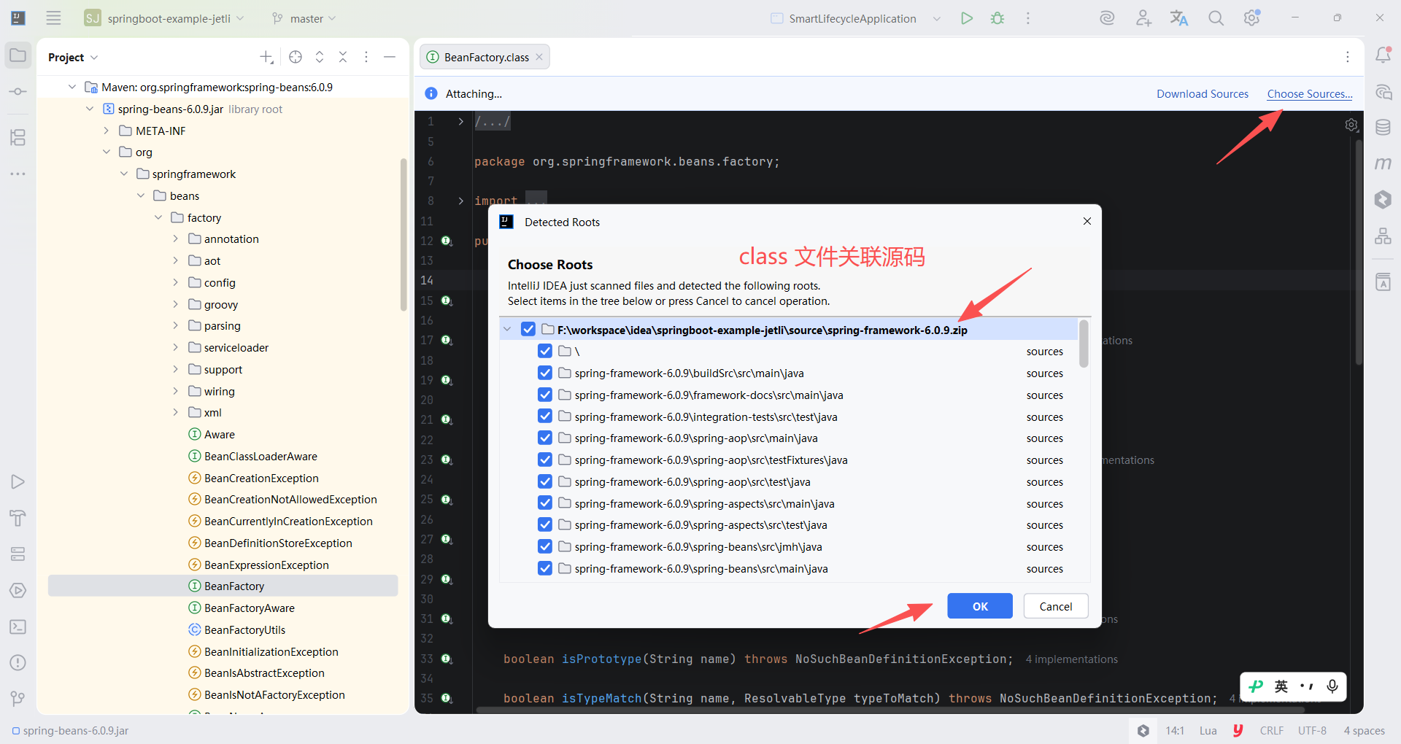Select Opened File locate target icon in the Project panel
This screenshot has width=1401, height=744.
(x=296, y=57)
